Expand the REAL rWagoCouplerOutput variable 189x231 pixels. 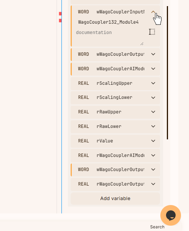tap(153, 184)
